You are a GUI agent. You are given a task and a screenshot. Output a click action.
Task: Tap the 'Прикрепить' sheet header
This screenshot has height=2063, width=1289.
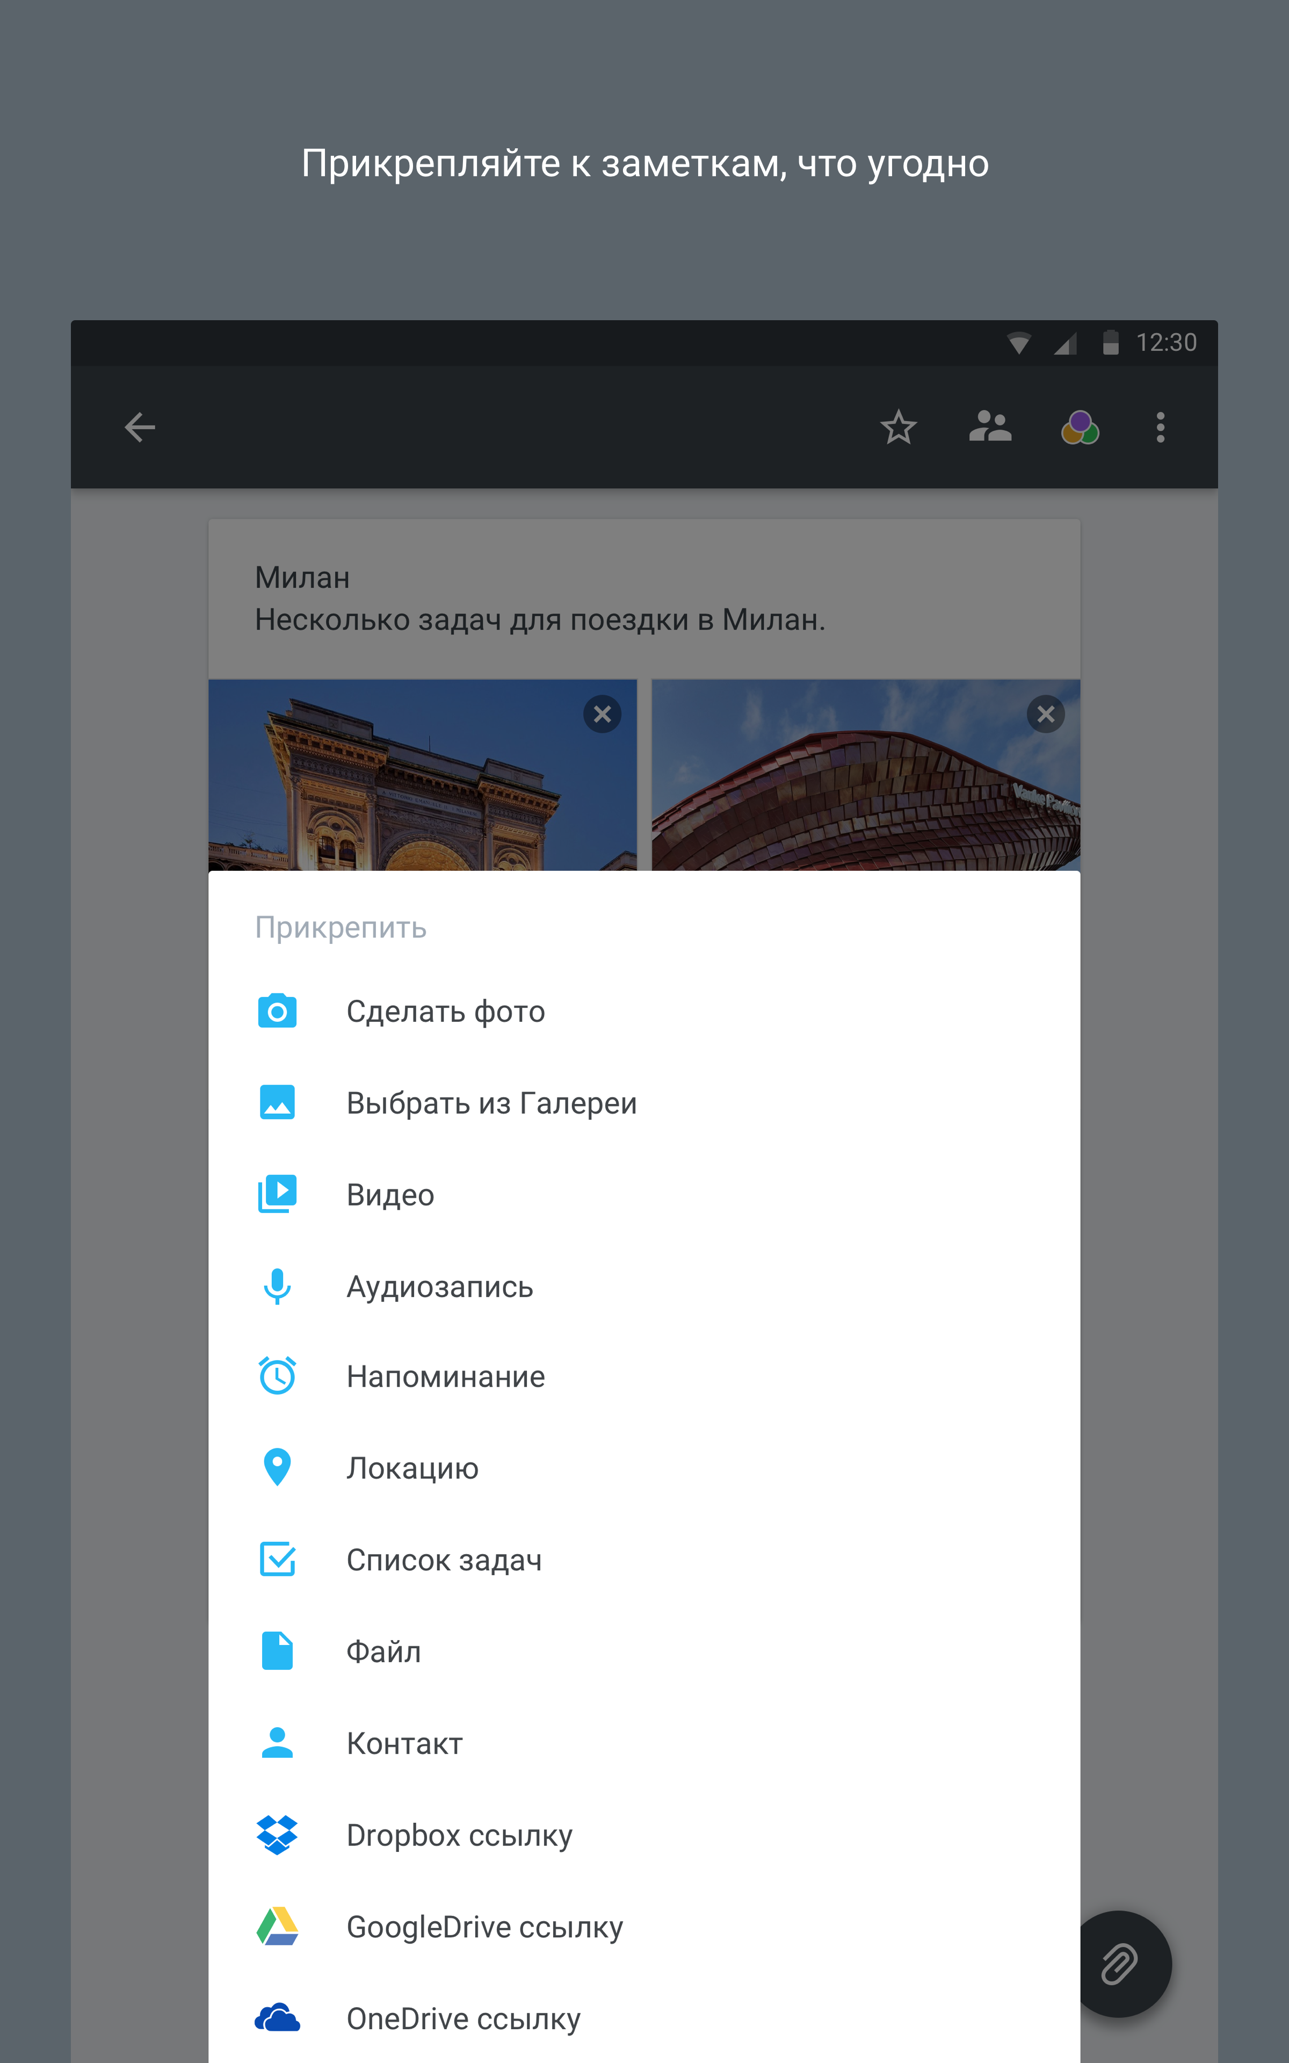(x=341, y=927)
